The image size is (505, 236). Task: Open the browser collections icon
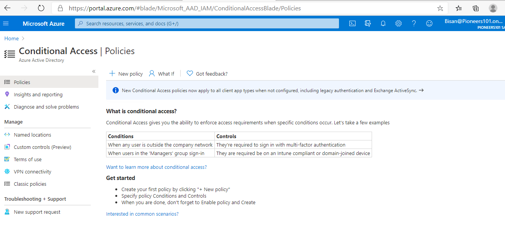tap(476, 8)
